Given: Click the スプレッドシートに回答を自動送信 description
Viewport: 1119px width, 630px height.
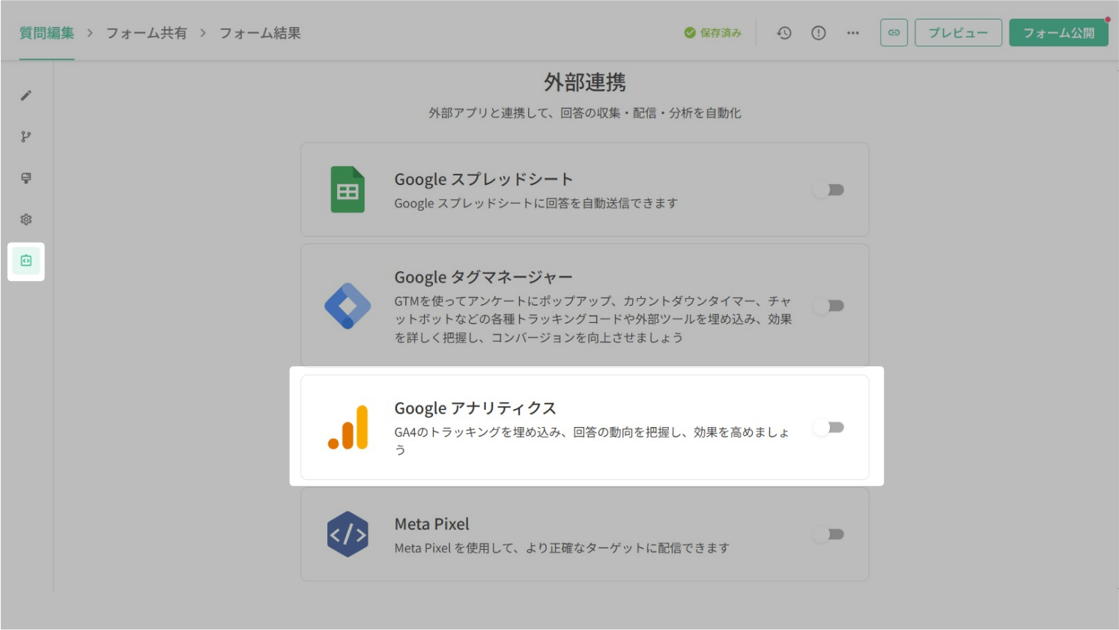Looking at the screenshot, I should pos(536,204).
